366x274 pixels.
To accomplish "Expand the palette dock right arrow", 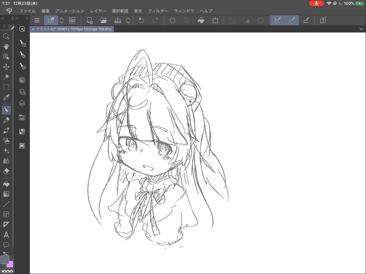I will (27, 18).
